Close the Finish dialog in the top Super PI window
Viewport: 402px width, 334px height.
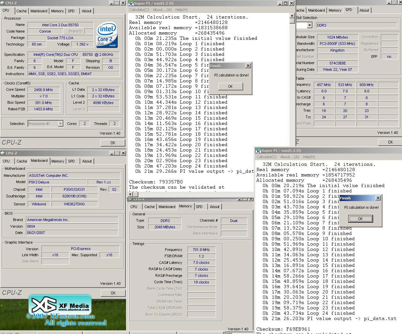[248, 66]
